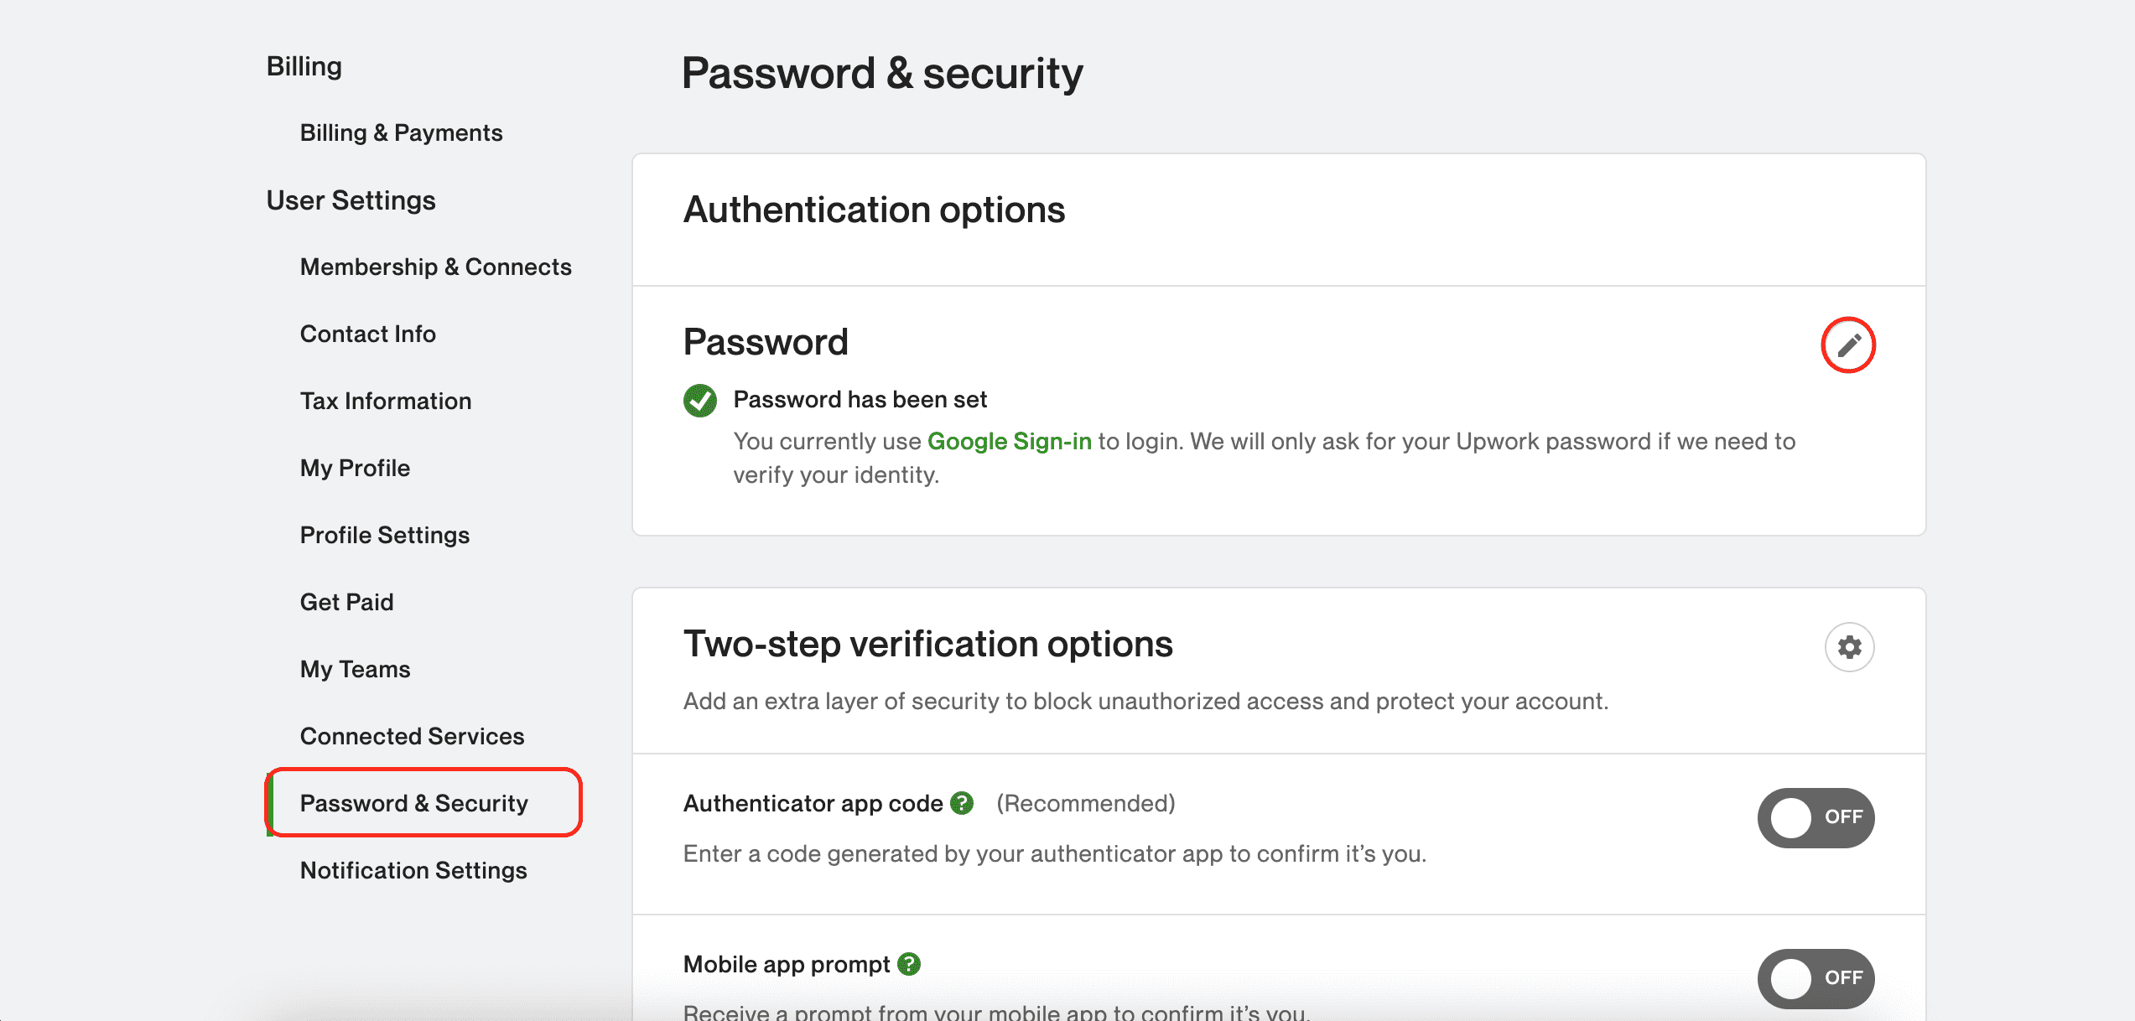Go to Notification Settings
The width and height of the screenshot is (2135, 1021).
tap(413, 870)
